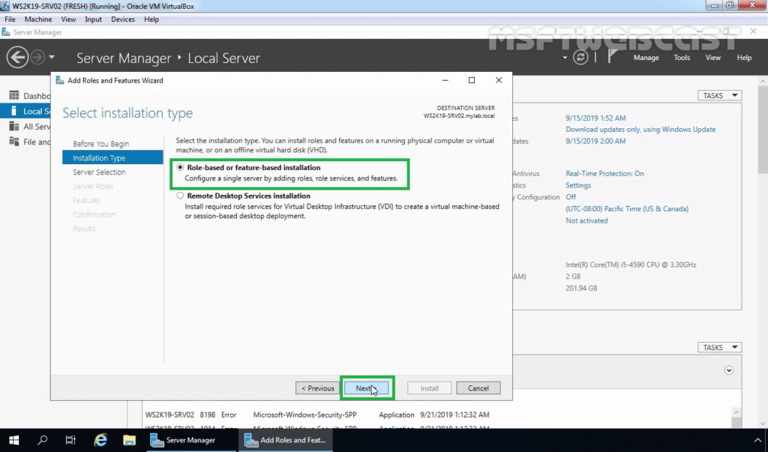Click the Server Manager main window scrollbar
Viewport: 768px width, 452px height.
[x=763, y=129]
